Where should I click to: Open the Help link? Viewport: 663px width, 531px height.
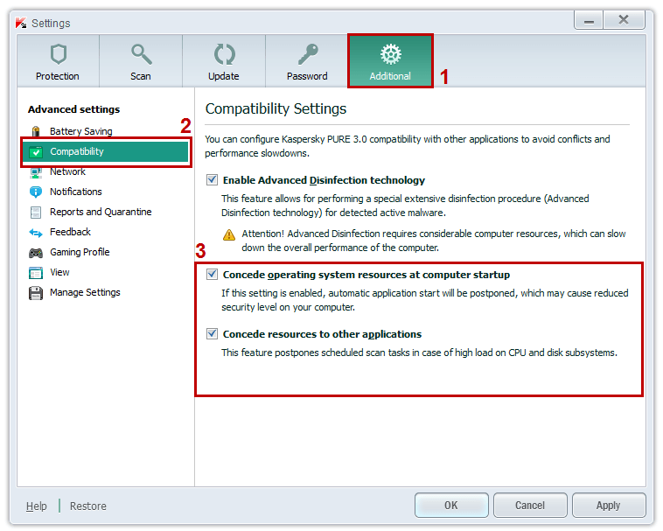click(x=37, y=506)
